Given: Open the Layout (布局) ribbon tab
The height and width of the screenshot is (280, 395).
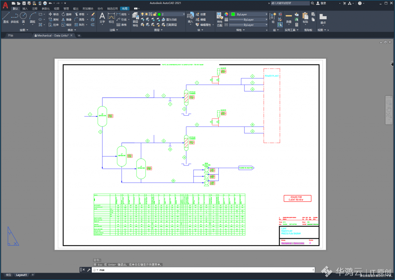Looking at the screenshot, I should 125,8.
